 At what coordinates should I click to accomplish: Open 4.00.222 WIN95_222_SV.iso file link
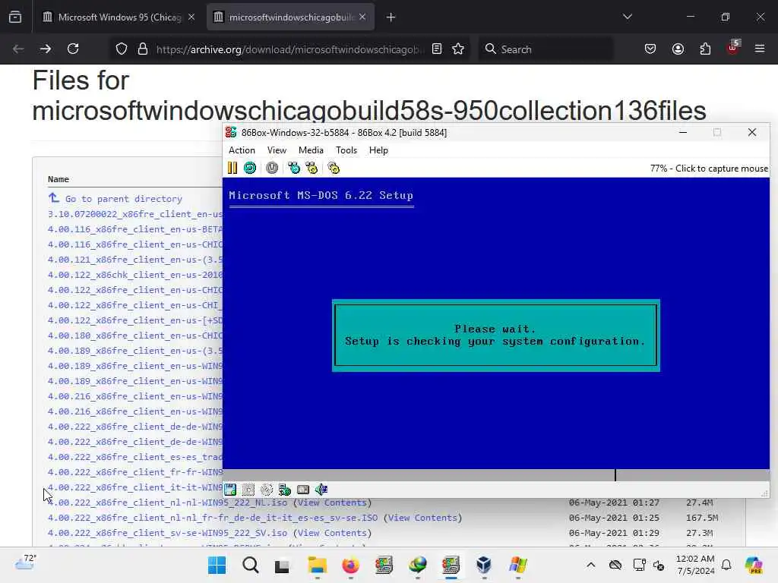167,533
